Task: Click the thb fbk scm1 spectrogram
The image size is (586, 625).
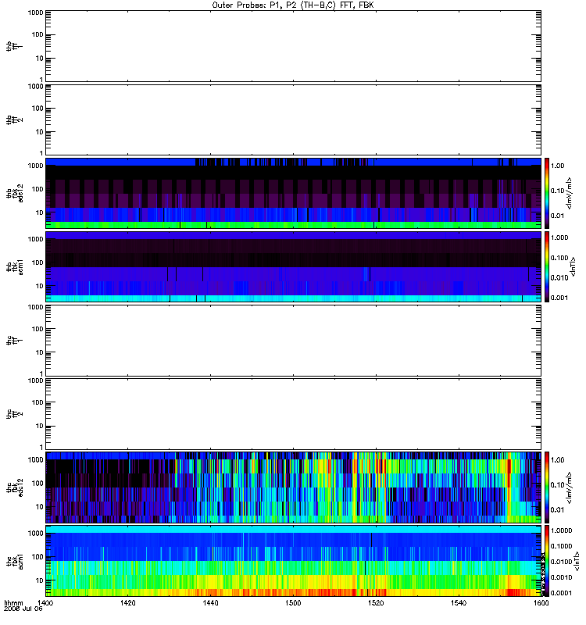Action: [x=293, y=266]
